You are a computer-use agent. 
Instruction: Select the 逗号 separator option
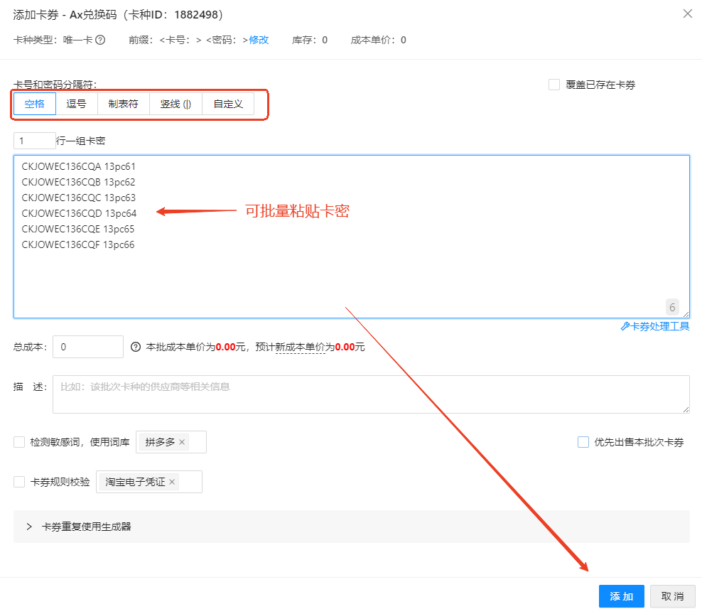tap(76, 104)
